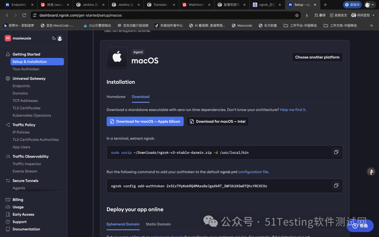
Task: Open 即梦AI bookmark
Action: [19, 25]
